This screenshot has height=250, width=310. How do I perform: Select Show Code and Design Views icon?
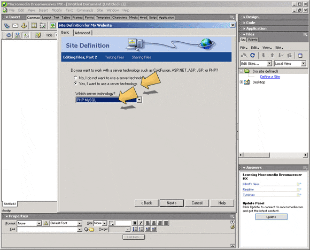point(18,35)
